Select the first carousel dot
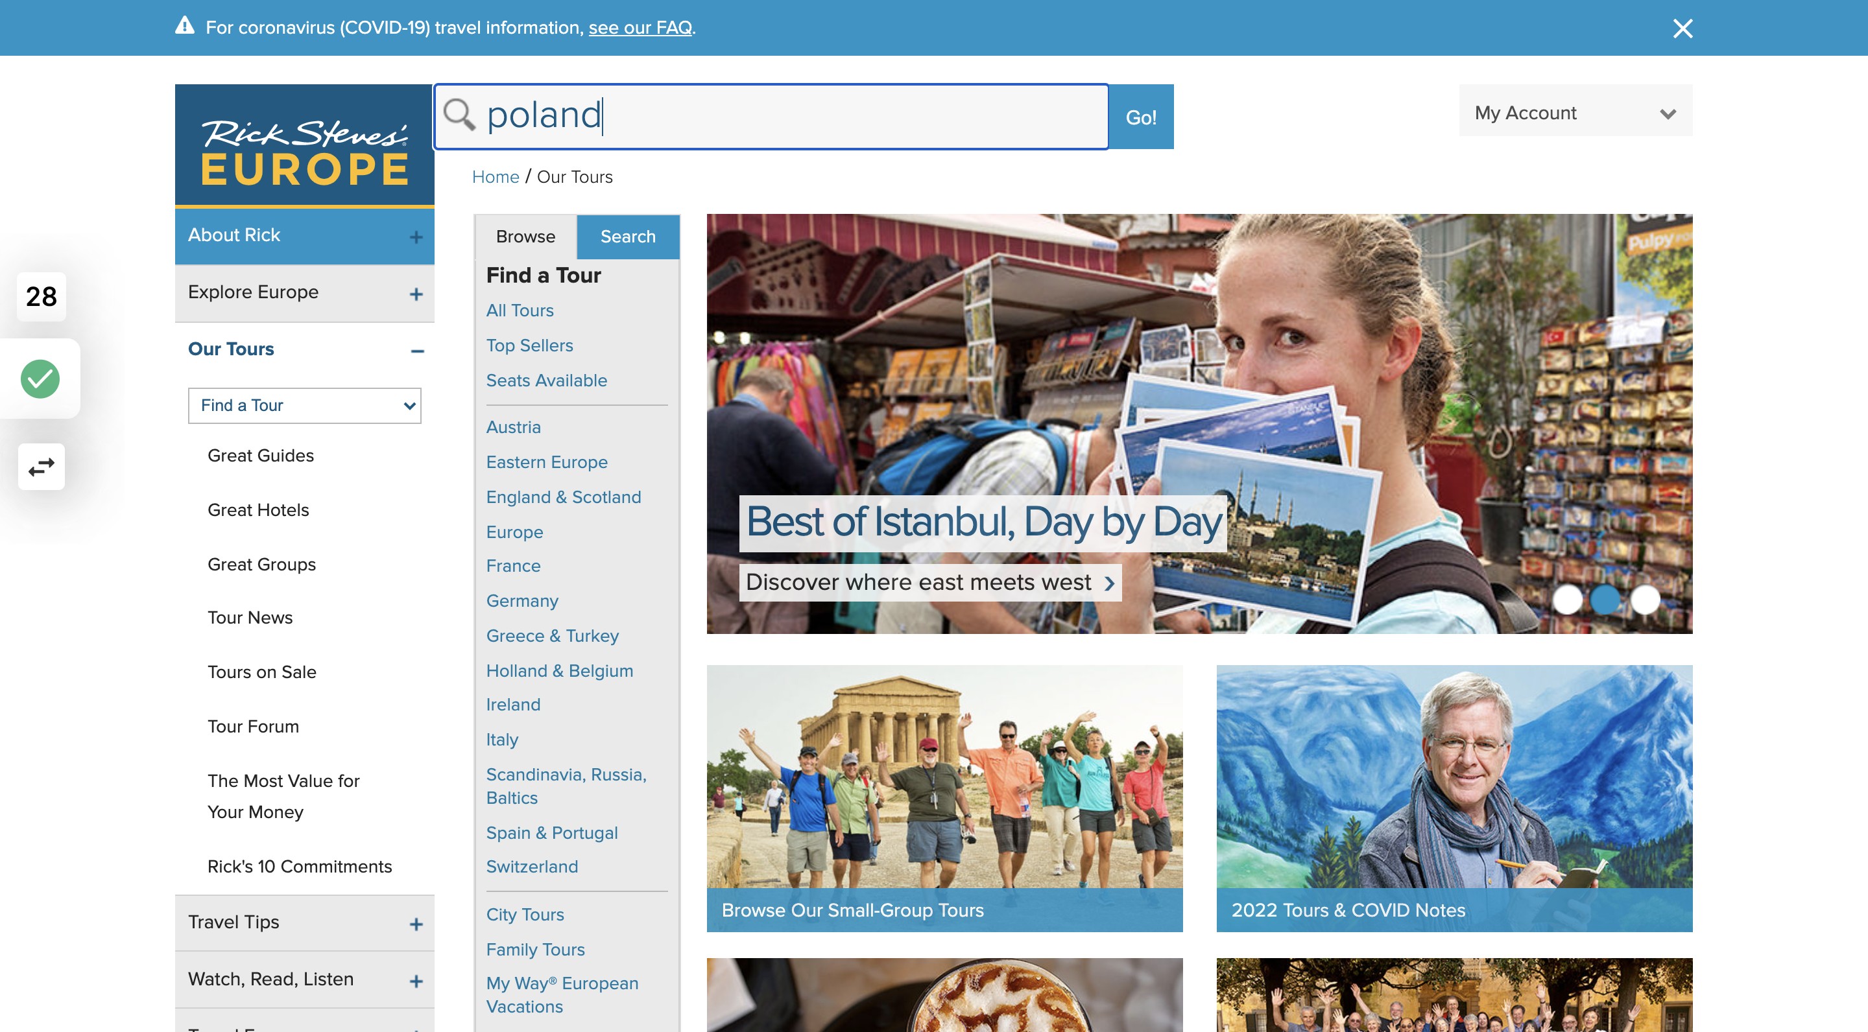 [1567, 600]
